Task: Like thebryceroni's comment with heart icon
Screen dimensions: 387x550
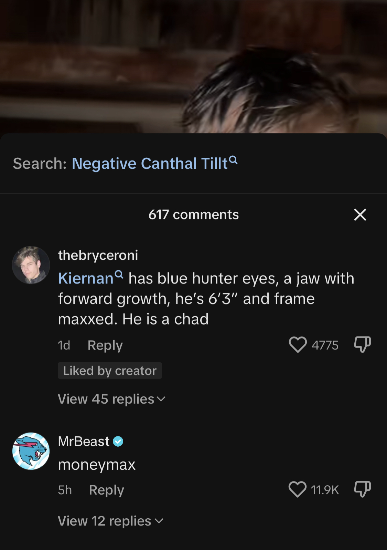Action: 298,345
